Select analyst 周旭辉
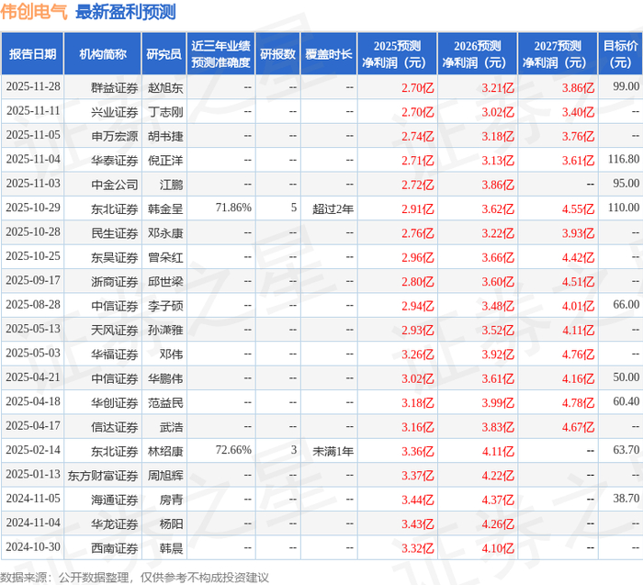Screen dimensions: 643x585 point(165,475)
